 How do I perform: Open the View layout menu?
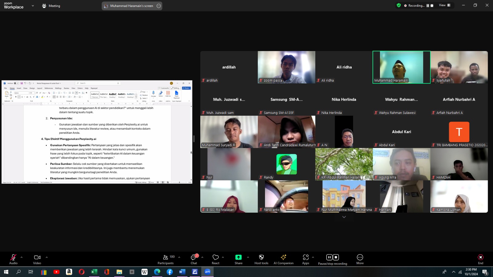(x=444, y=5)
